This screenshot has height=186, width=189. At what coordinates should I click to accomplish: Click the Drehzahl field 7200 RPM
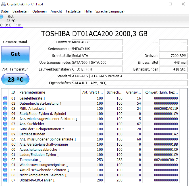click(173, 56)
